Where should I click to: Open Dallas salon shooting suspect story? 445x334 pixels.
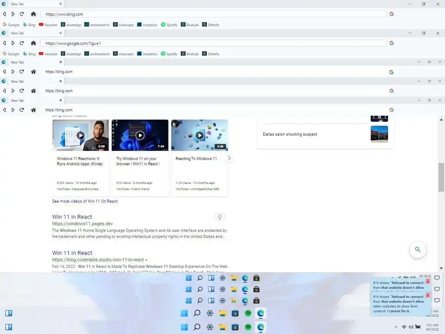290,134
